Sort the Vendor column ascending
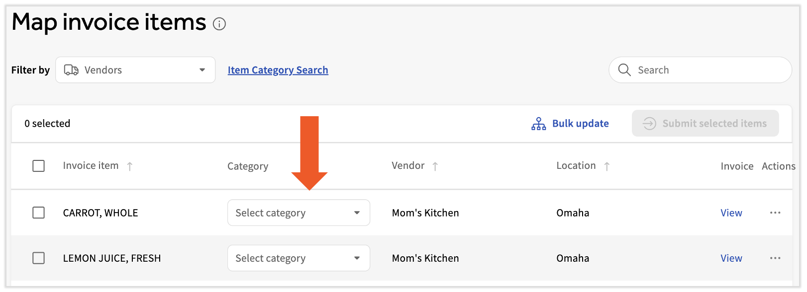Screen dimensions: 807x292 [435, 166]
